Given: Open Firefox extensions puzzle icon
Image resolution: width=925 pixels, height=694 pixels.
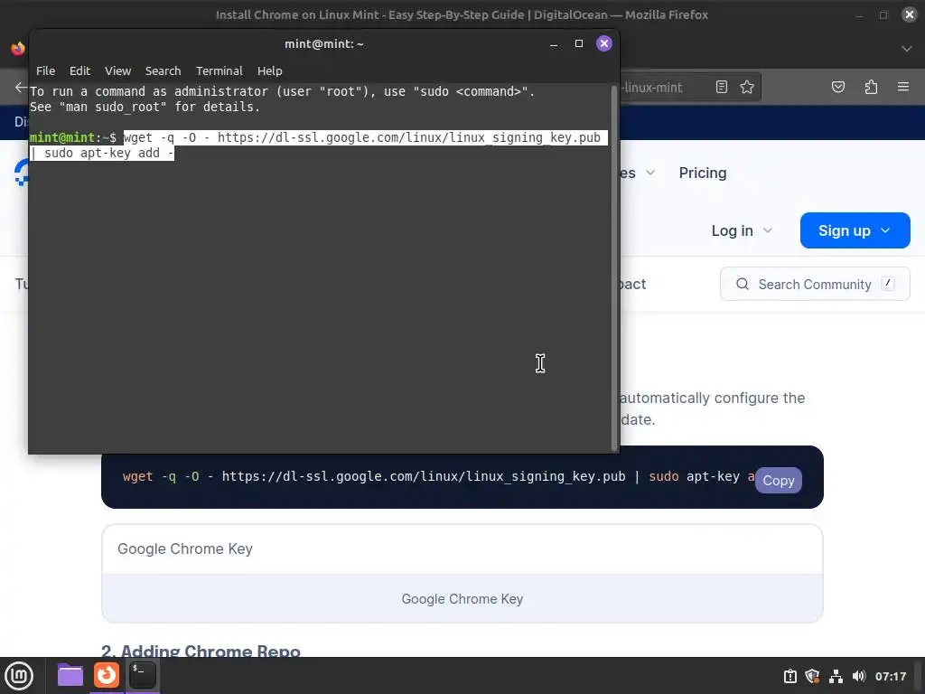Looking at the screenshot, I should [871, 88].
